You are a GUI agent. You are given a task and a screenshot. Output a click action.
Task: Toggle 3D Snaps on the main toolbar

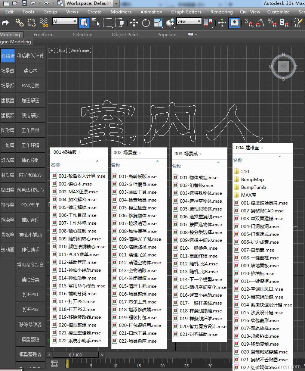point(249,23)
